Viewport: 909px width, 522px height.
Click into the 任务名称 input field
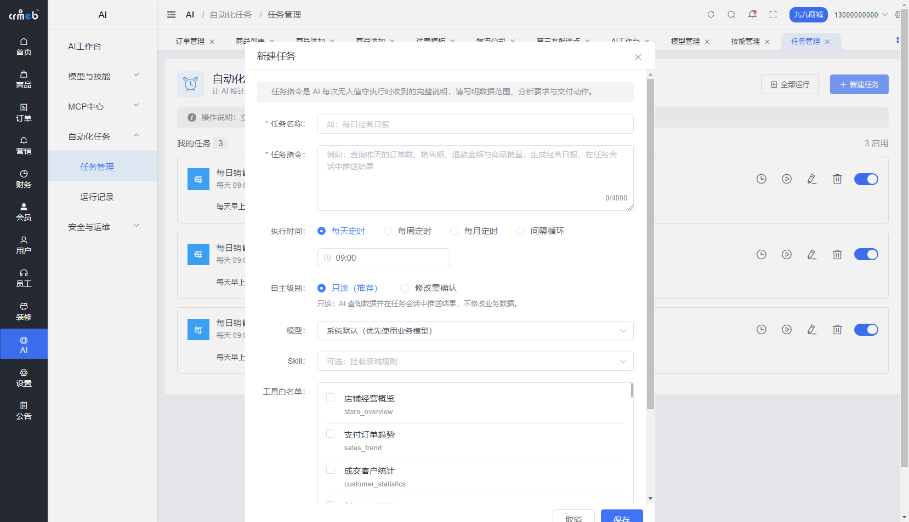pos(475,124)
